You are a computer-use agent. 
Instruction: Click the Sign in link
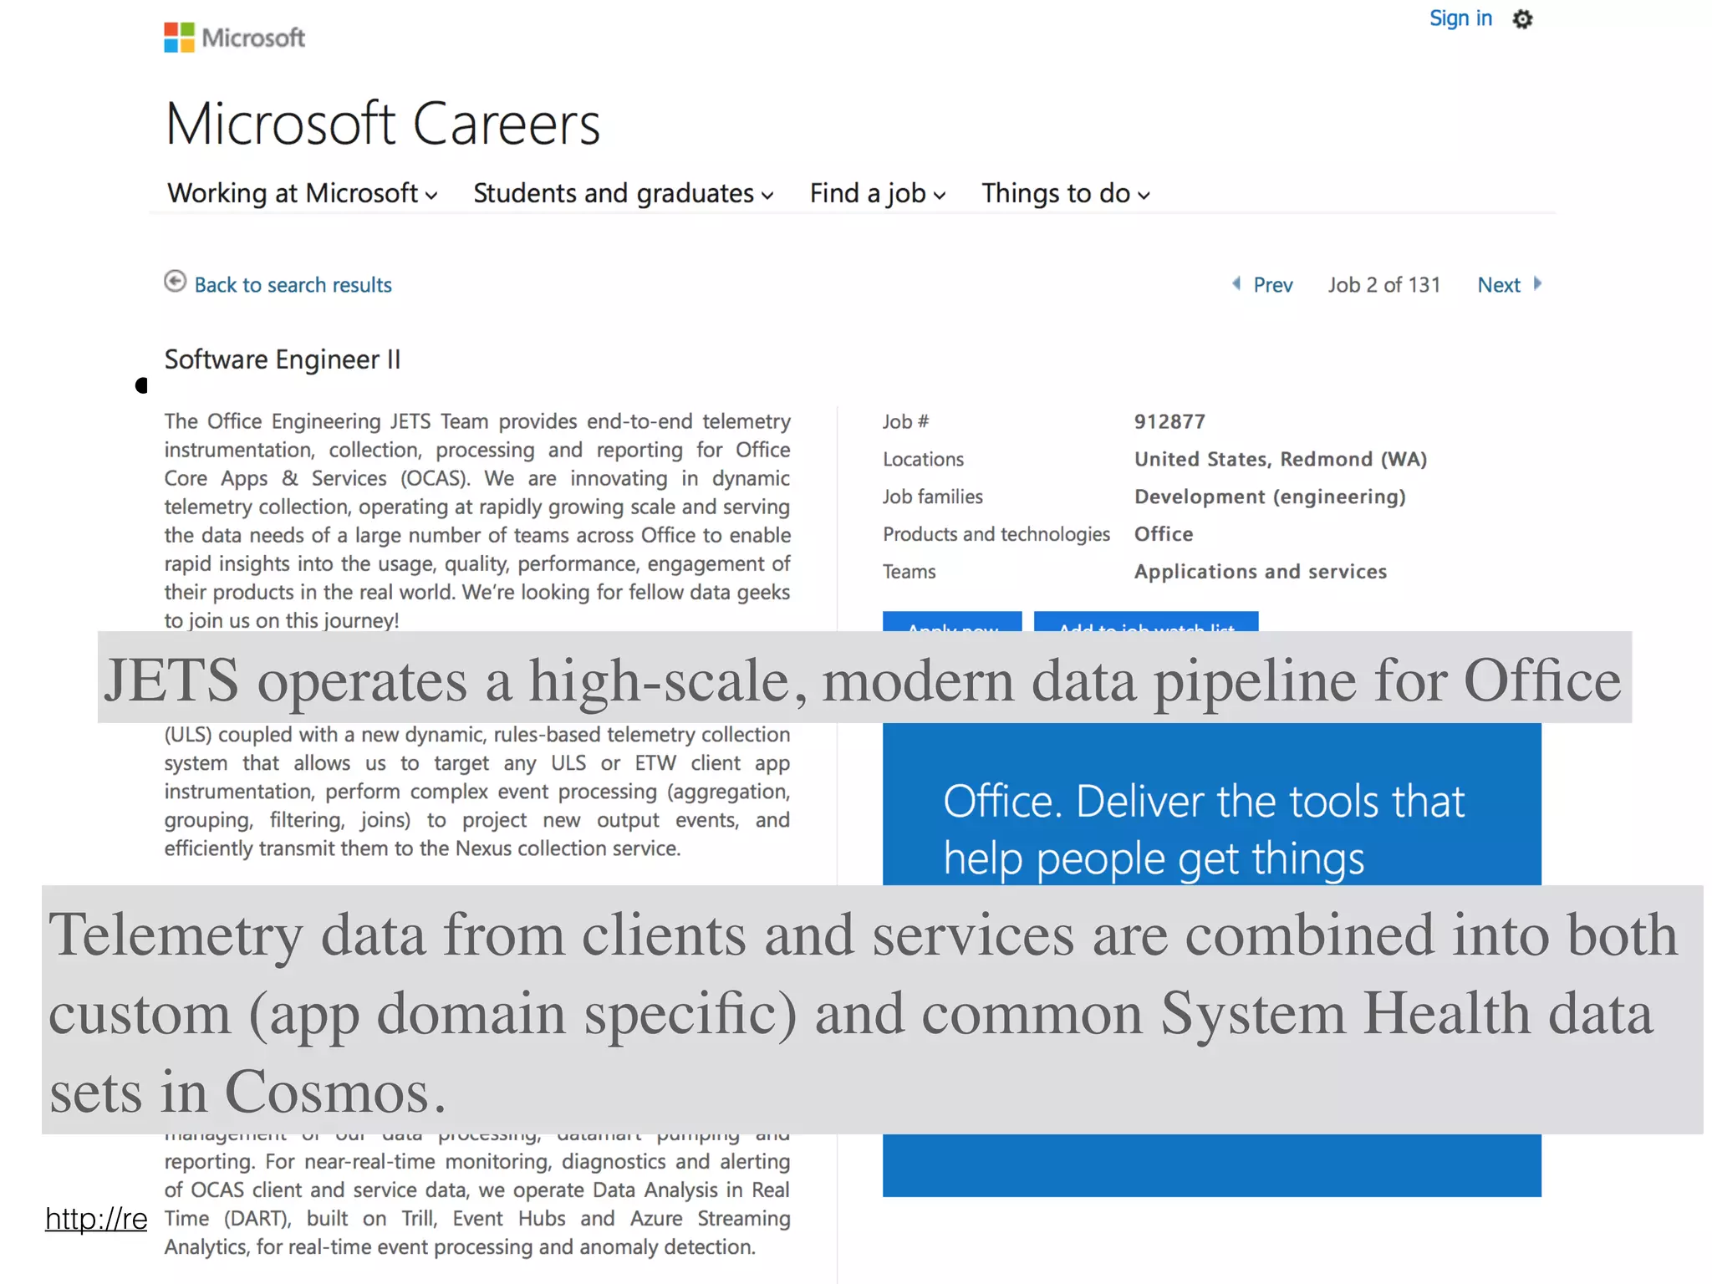[1460, 18]
